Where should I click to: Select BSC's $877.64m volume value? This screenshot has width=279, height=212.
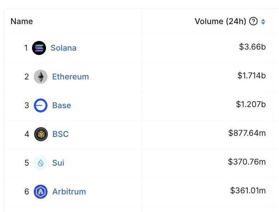(x=247, y=133)
